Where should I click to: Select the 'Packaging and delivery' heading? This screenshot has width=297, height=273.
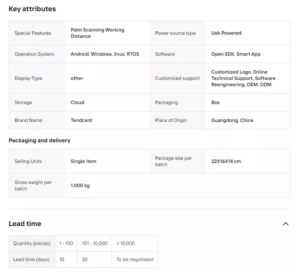[40, 141]
